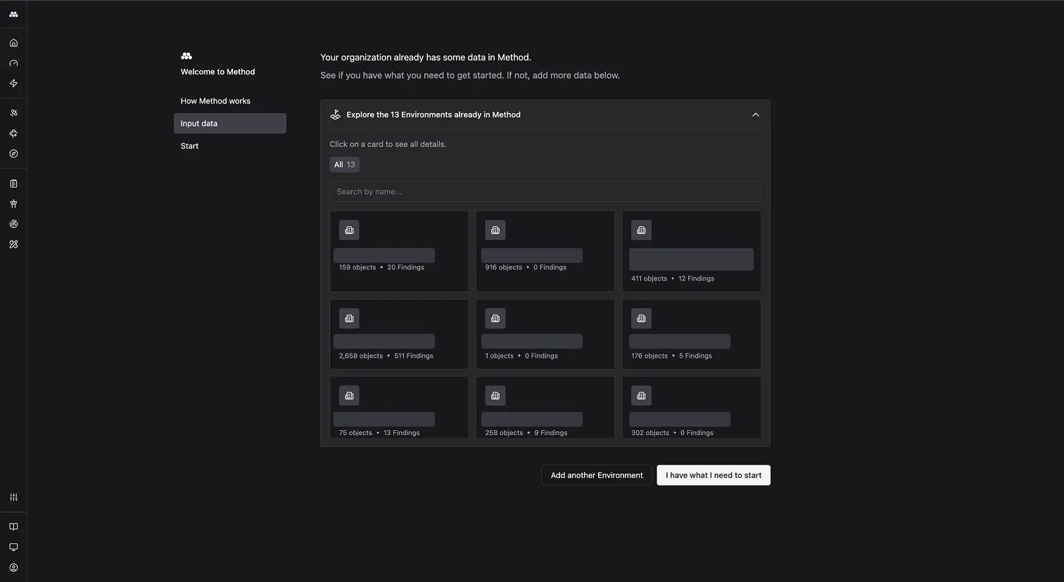
Task: Open the card with 411 objects, 12 Findings
Action: (692, 251)
